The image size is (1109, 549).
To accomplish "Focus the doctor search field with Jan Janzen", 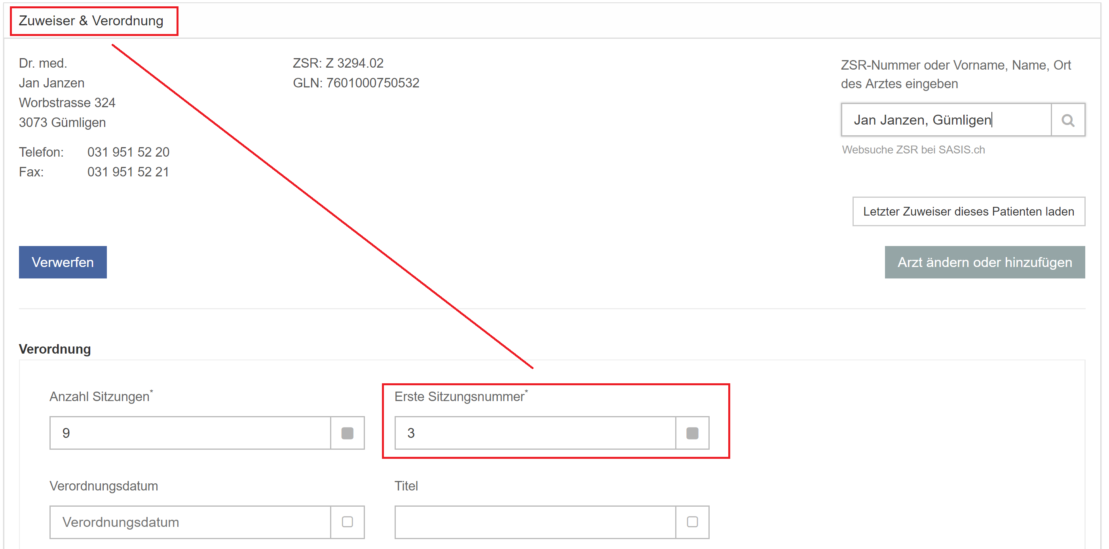I will pyautogui.click(x=946, y=120).
